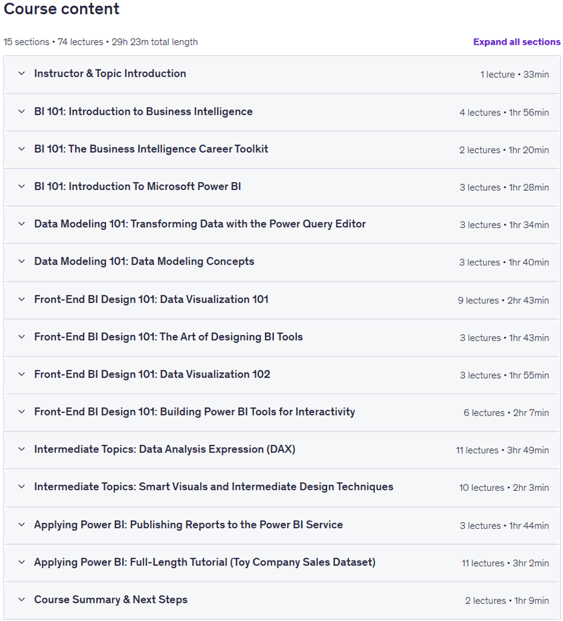The width and height of the screenshot is (563, 621).
Task: Click '3 lectures • 1hr 34min' duration text
Action: coord(504,225)
